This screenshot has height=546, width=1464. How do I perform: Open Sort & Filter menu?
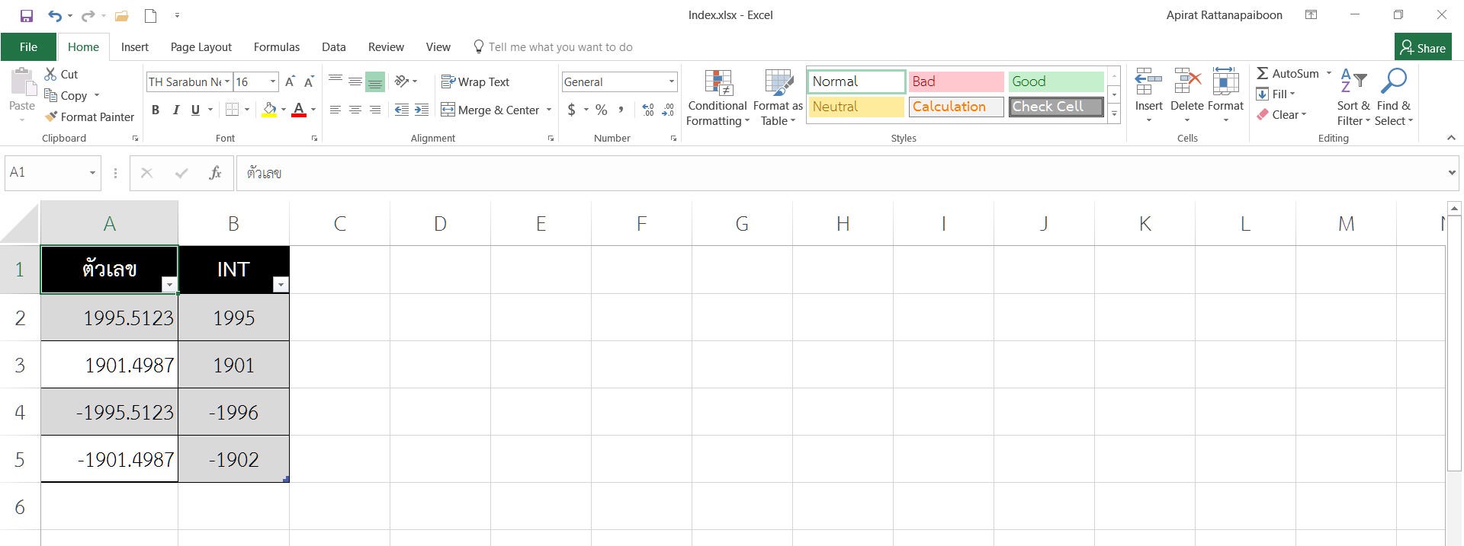(x=1353, y=97)
